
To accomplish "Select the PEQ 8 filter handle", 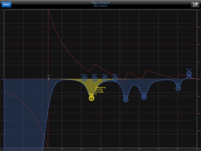I will coord(105,79).
